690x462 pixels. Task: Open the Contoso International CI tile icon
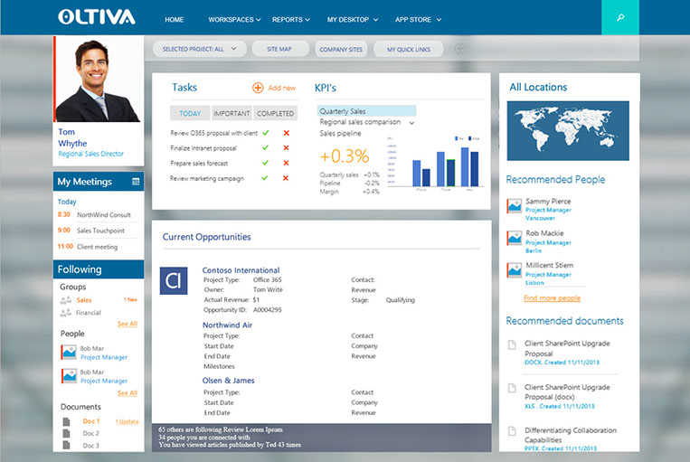[x=173, y=280]
